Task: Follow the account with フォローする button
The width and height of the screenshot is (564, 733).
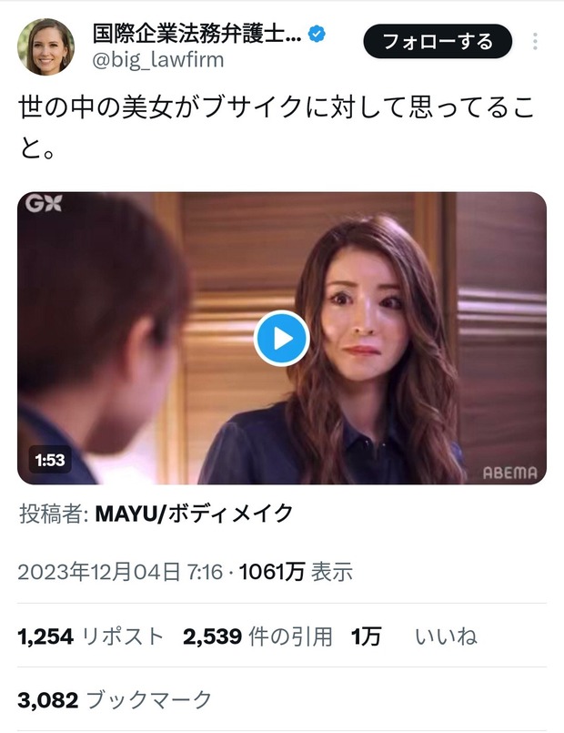Action: click(438, 42)
